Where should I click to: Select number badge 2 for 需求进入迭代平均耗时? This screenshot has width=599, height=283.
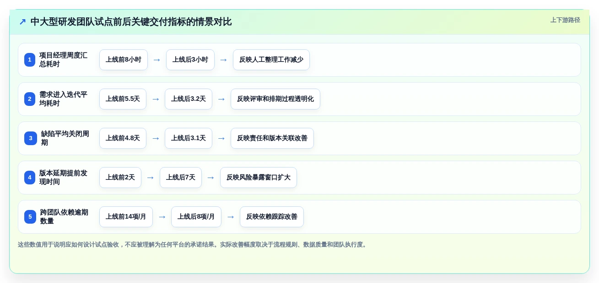point(30,99)
